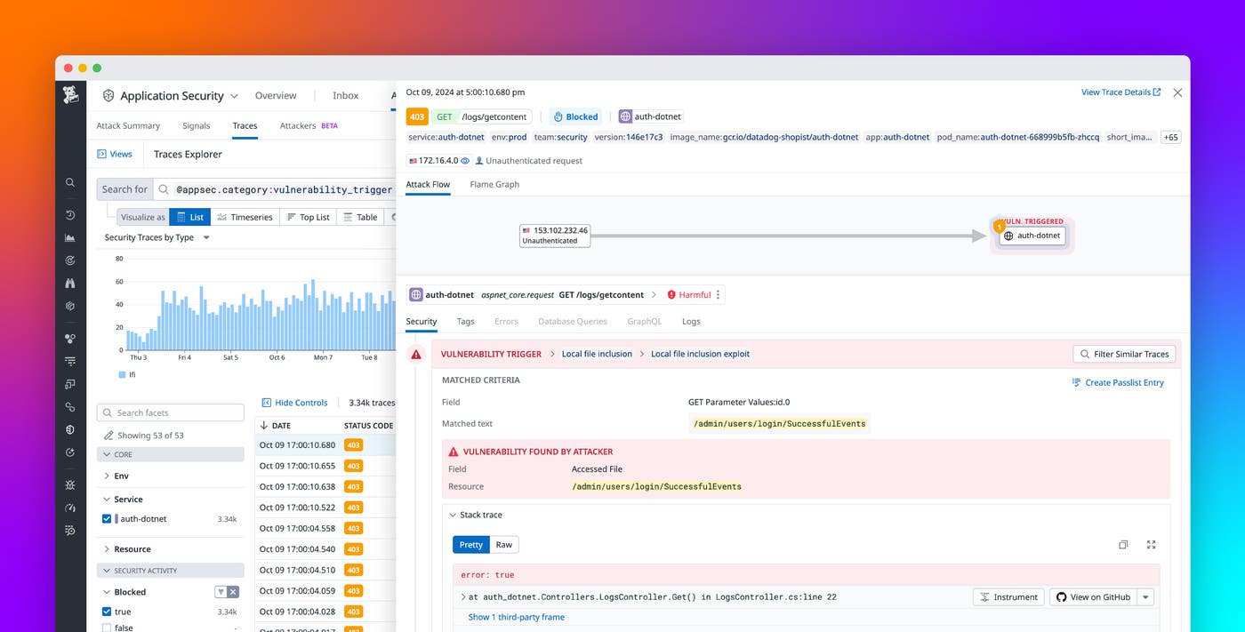Open search with the sidebar magnifier icon
The image size is (1245, 632).
[x=69, y=182]
